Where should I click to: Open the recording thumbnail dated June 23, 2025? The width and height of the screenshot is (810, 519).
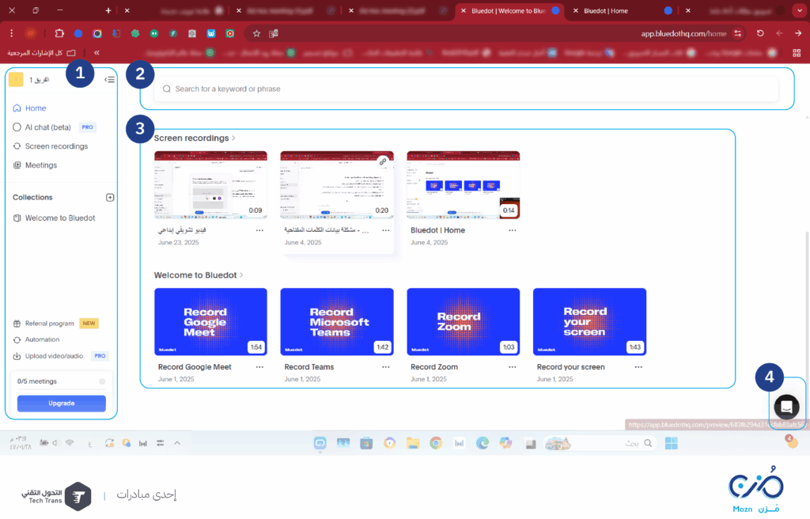pos(210,185)
